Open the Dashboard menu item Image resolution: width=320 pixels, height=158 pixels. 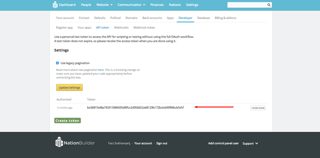coord(67,5)
